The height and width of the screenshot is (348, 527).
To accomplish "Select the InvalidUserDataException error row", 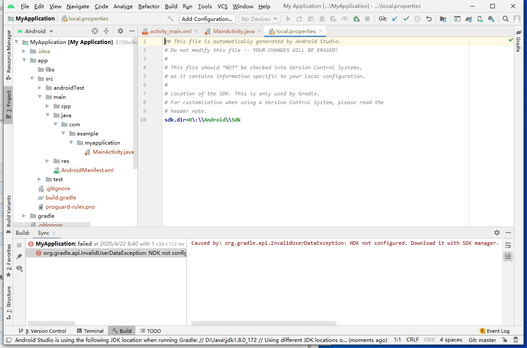I will click(x=106, y=253).
